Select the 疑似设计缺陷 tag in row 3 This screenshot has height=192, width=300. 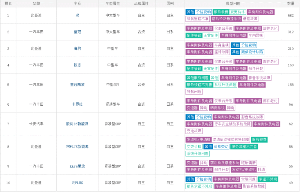[x=252, y=52]
